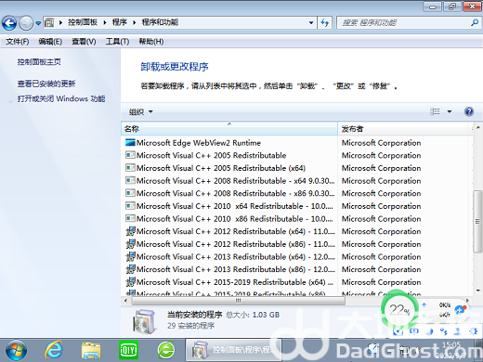Screen dimensions: 483x362
Task: Launch iQIYI app from the taskbar
Action: (128, 350)
